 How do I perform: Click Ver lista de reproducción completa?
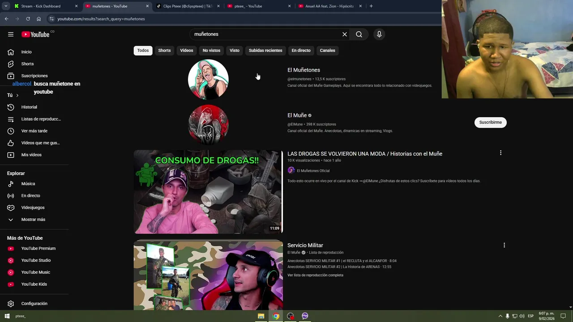click(315, 275)
